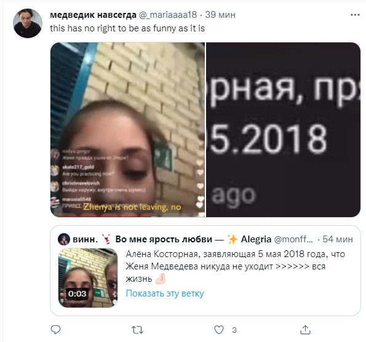This screenshot has width=366, height=342.
Task: Click the 0:03 video duration badge
Action: 77,293
